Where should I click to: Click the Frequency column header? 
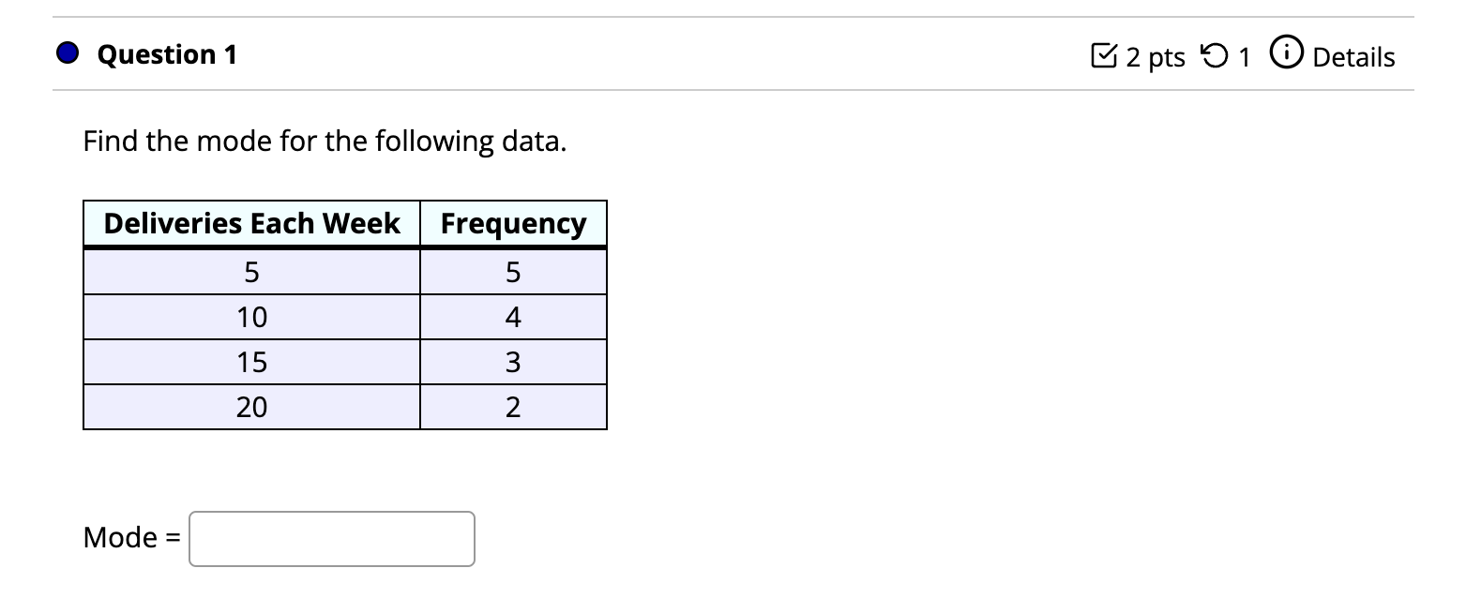[x=513, y=224]
